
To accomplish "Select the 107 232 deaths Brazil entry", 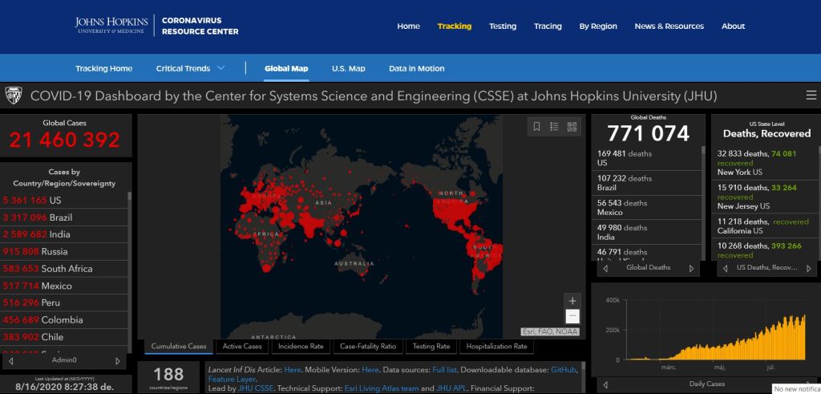I will [x=647, y=183].
